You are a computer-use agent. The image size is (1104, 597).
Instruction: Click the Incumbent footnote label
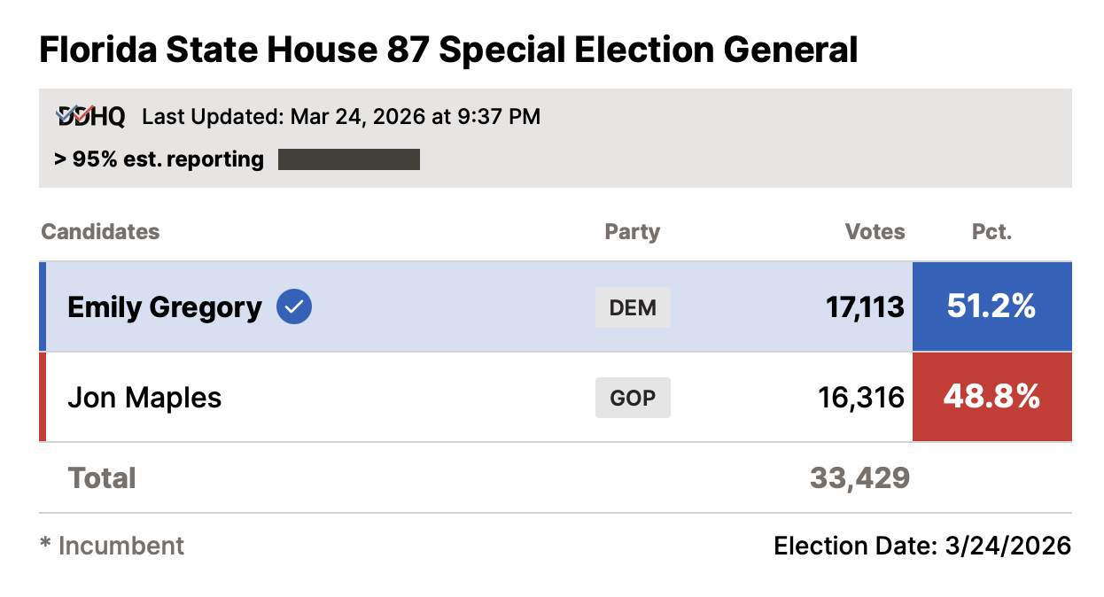[113, 546]
